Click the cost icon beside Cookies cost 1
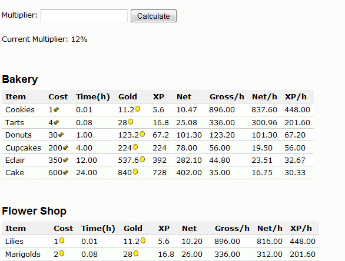 tap(57, 109)
